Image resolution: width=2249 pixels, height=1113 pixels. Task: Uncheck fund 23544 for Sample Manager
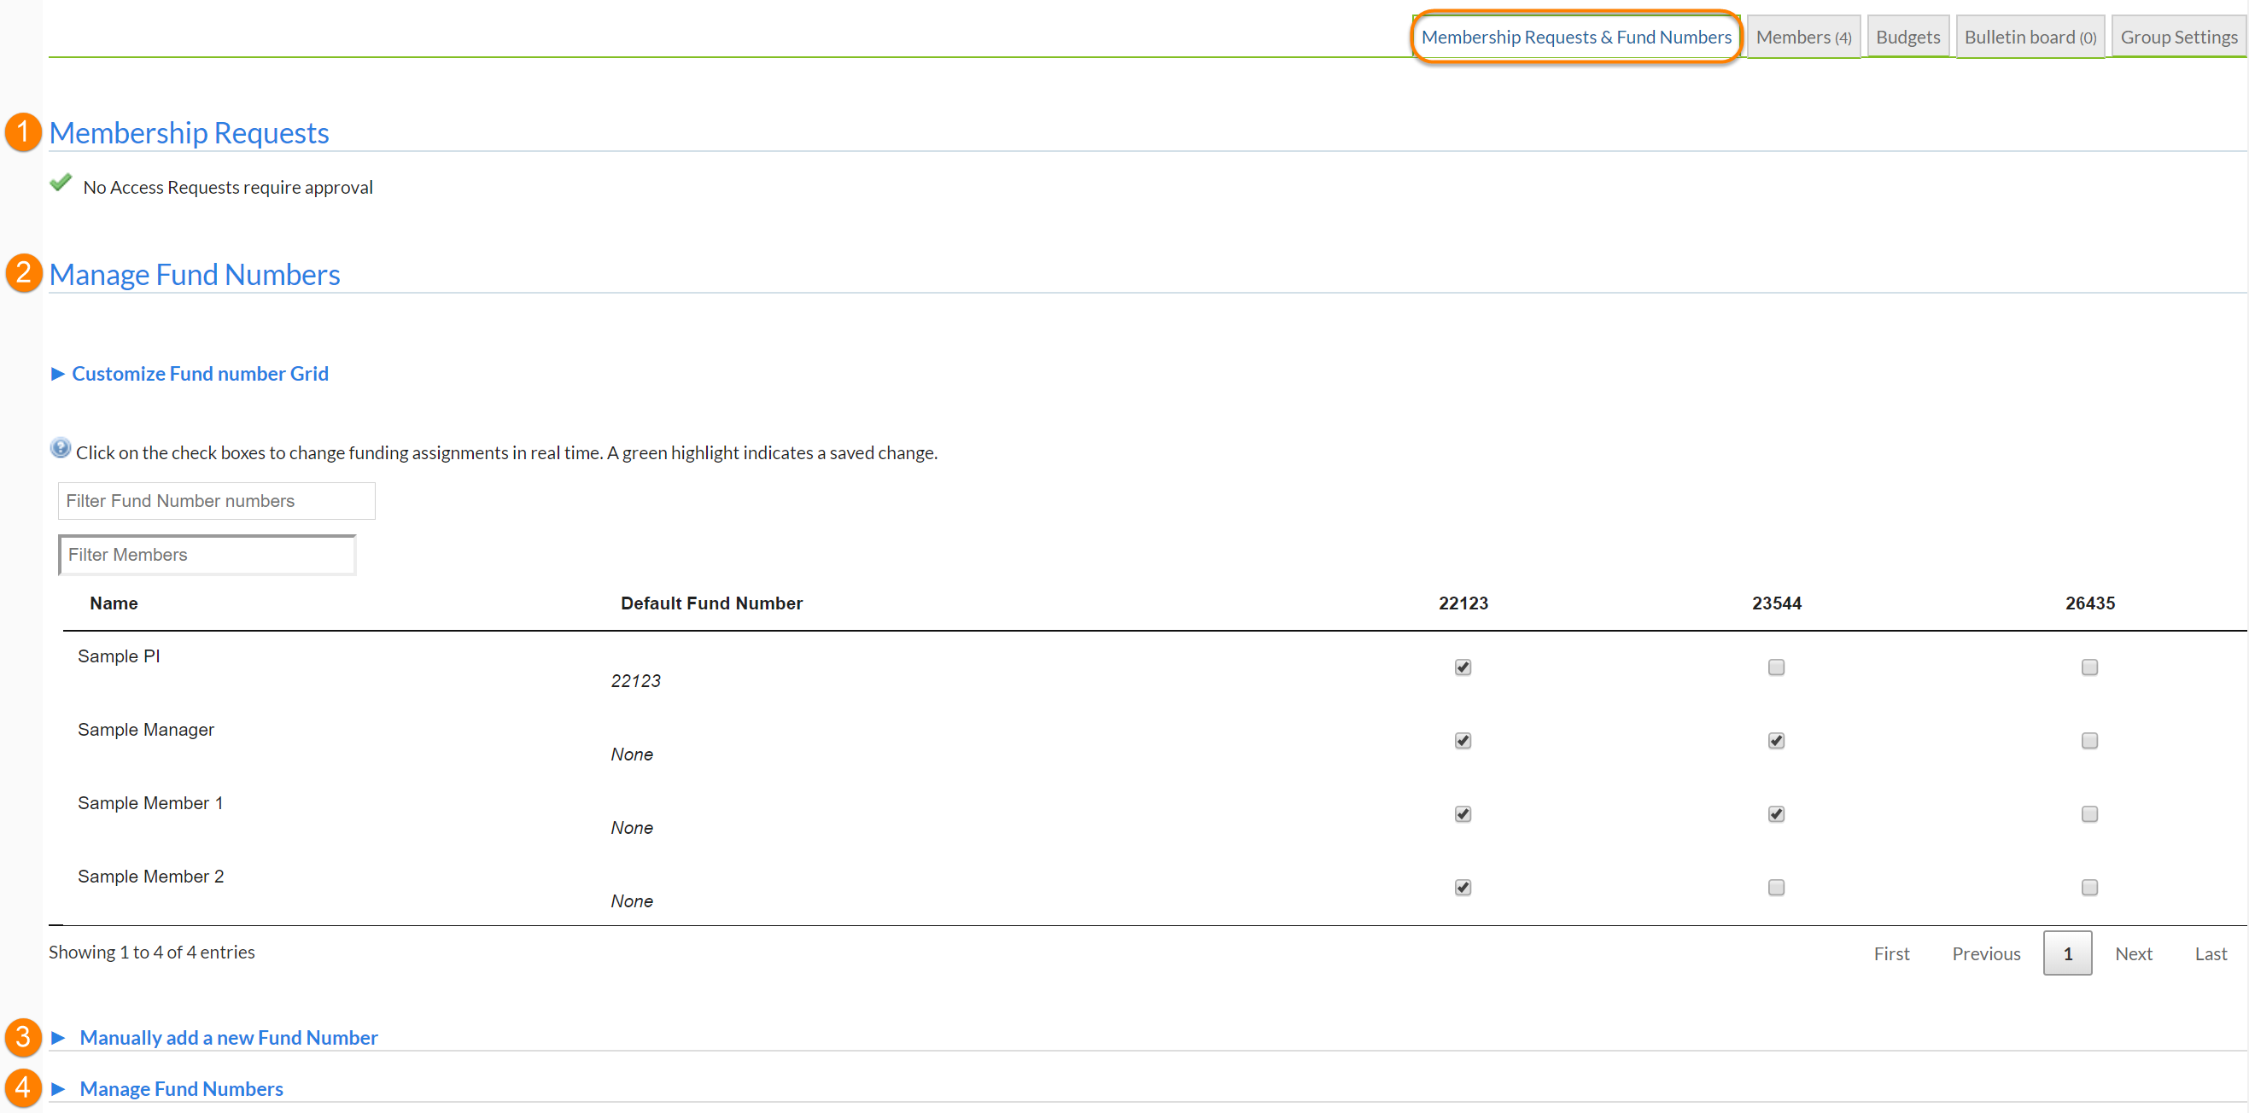(x=1776, y=740)
